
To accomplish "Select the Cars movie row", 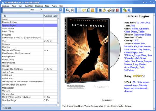I will [x=29, y=41].
